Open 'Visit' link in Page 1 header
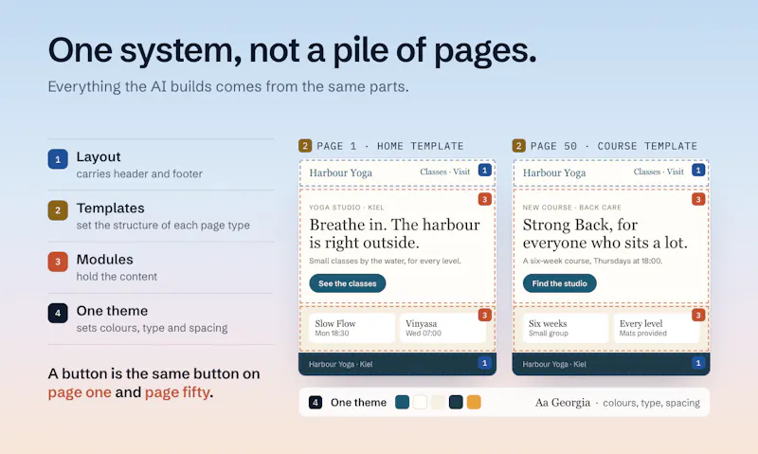Viewport: 758px width, 454px height. [x=461, y=172]
